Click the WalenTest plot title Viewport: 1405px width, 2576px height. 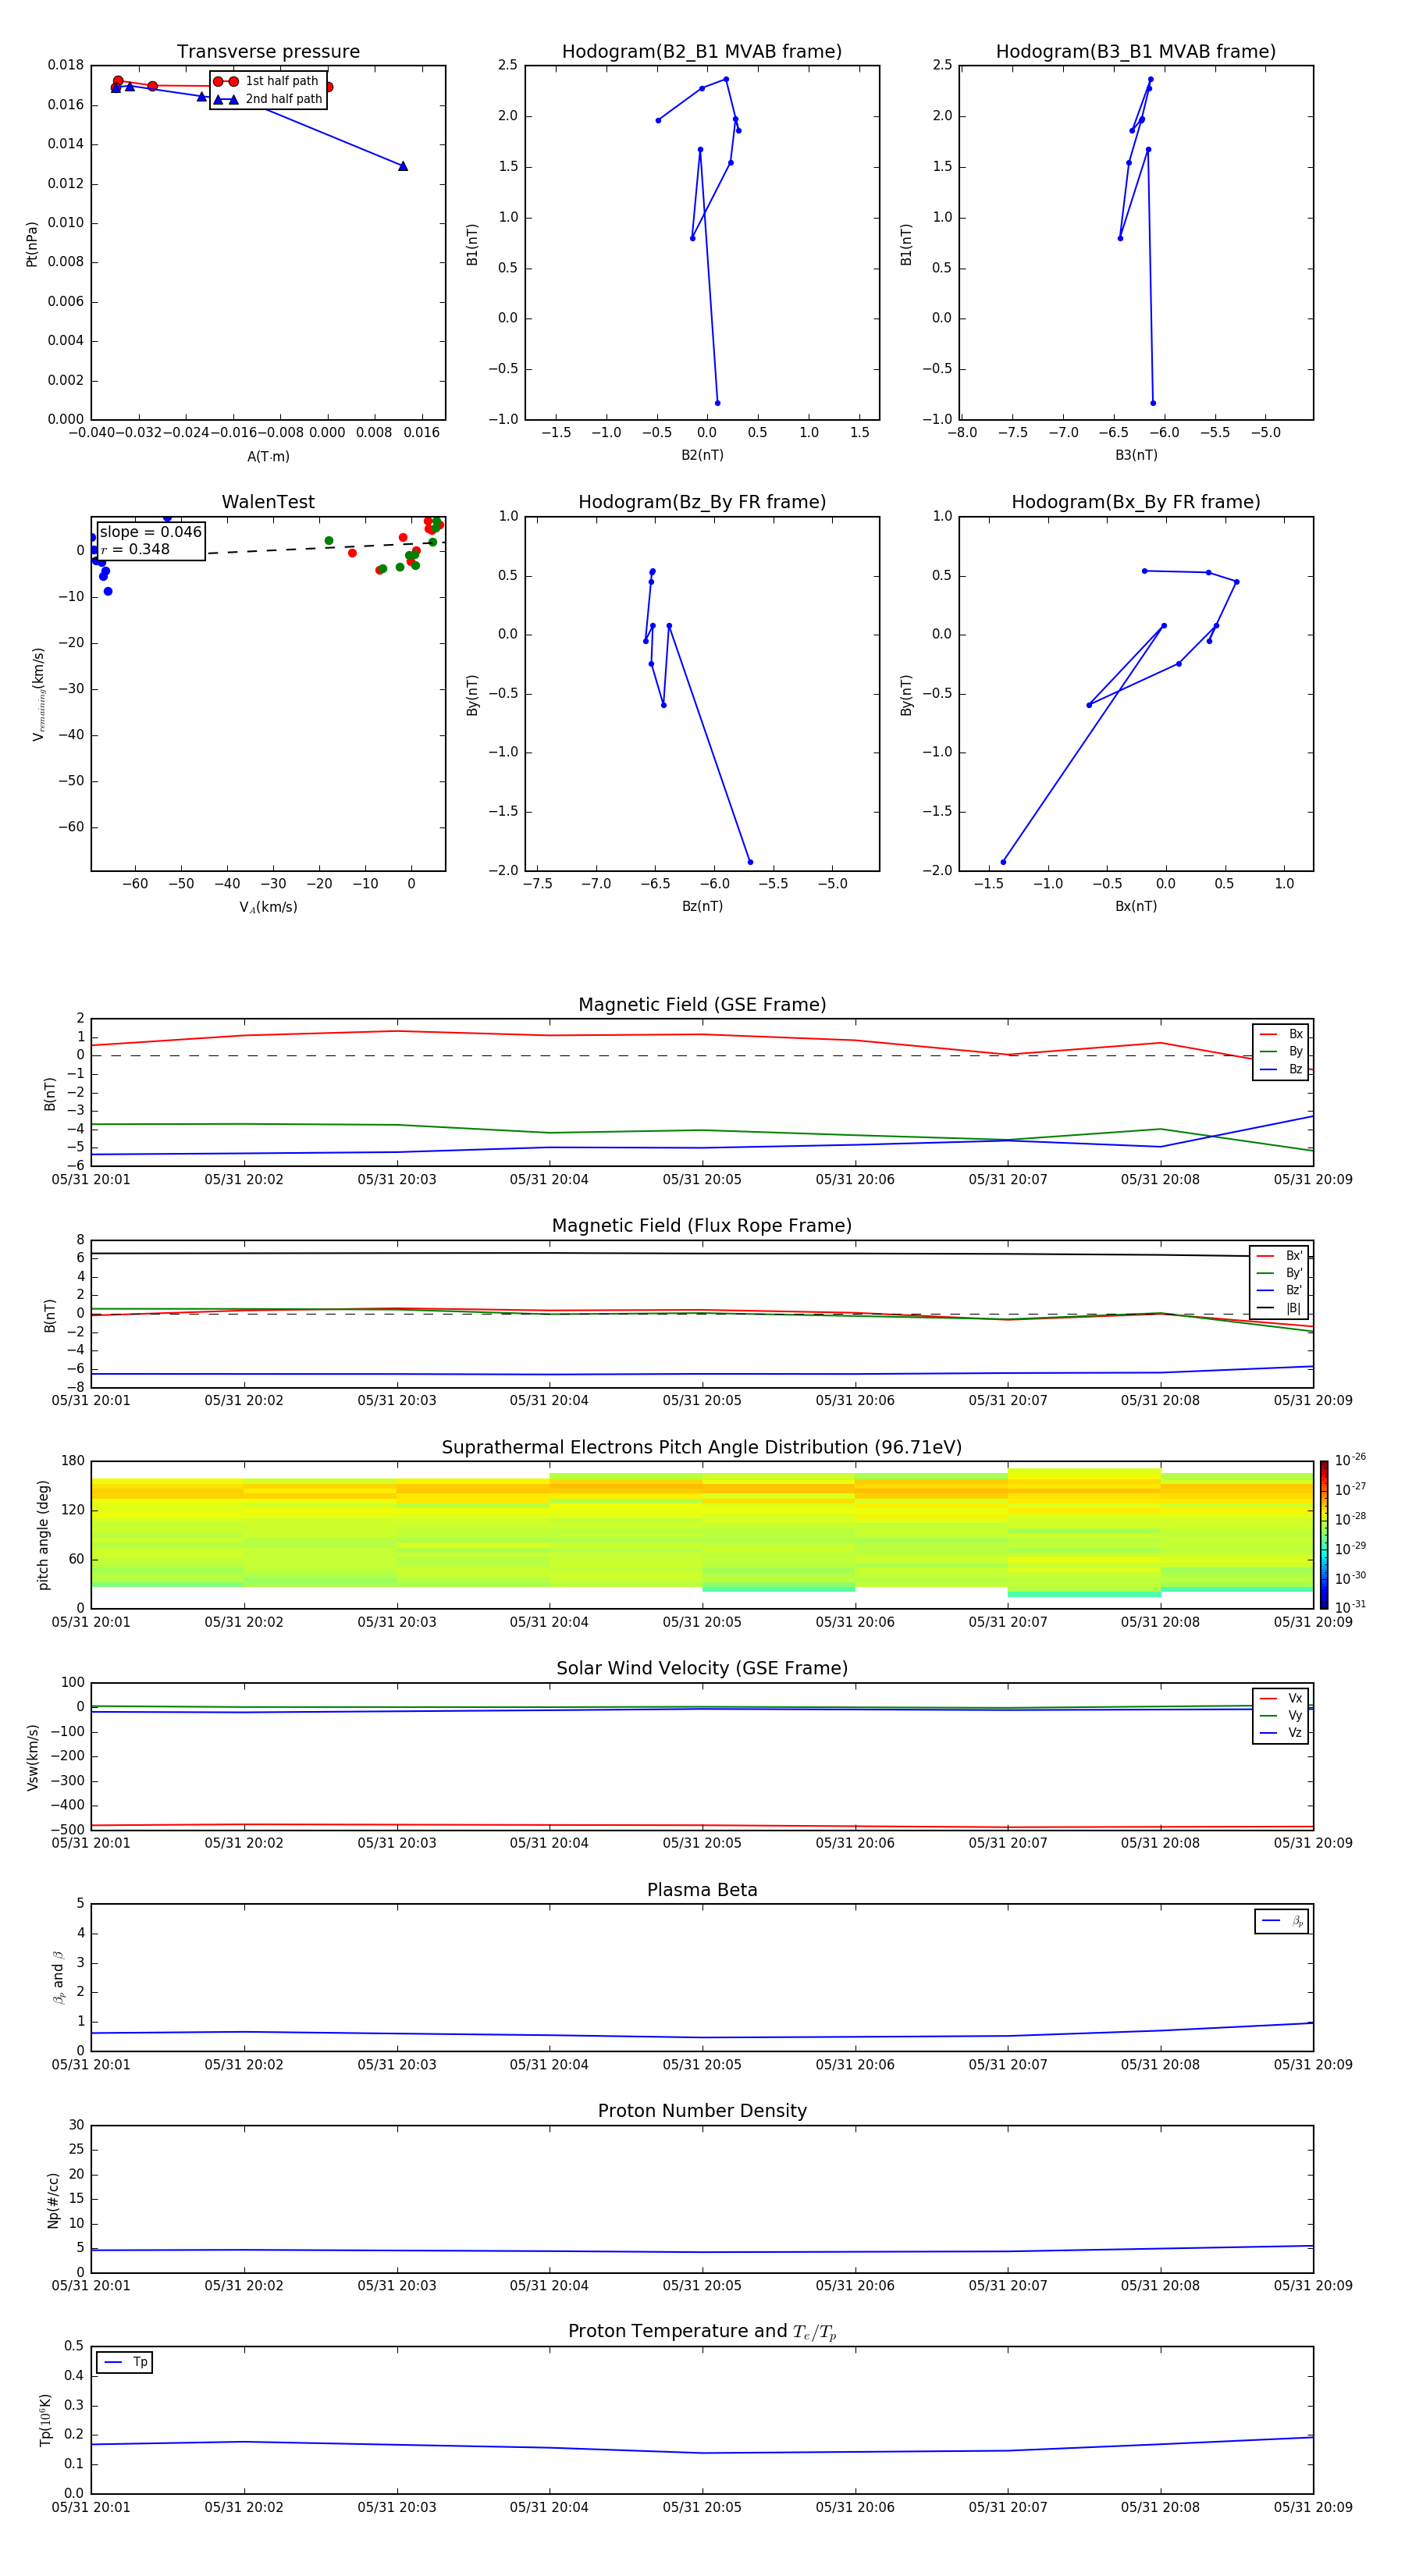[268, 502]
